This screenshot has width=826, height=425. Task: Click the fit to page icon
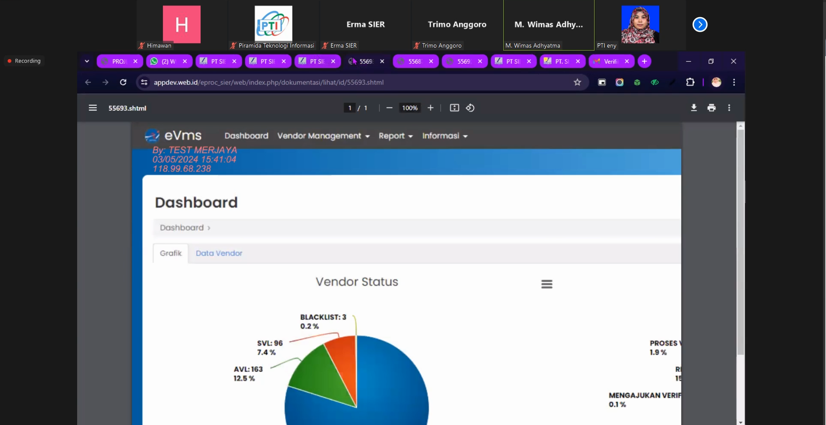point(454,108)
